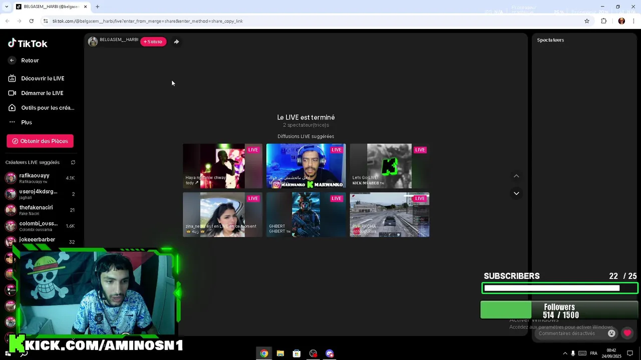Open the 'Haya ngrarniw chway' live thumbnail
This screenshot has width=641, height=360.
coord(222,166)
